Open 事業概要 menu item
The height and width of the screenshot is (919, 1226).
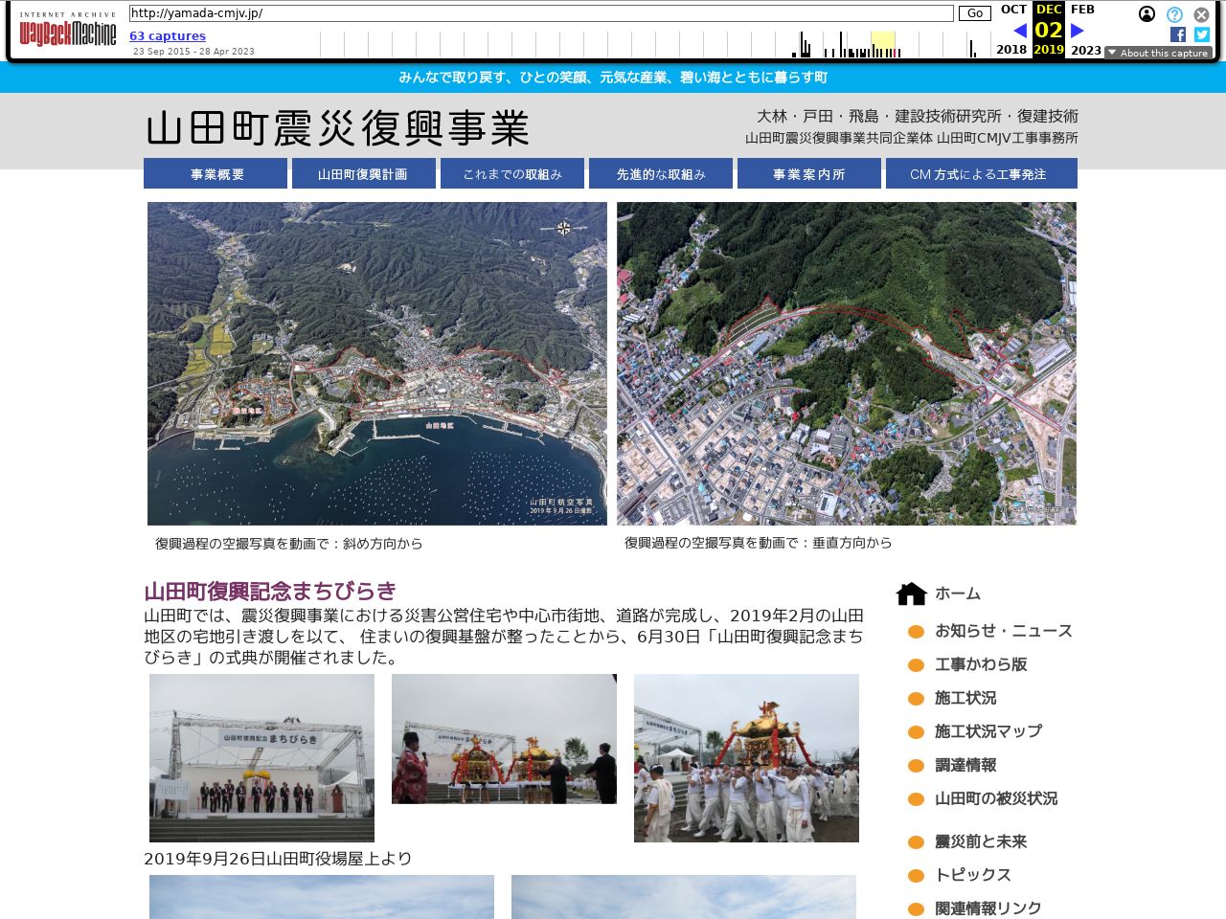pyautogui.click(x=216, y=174)
